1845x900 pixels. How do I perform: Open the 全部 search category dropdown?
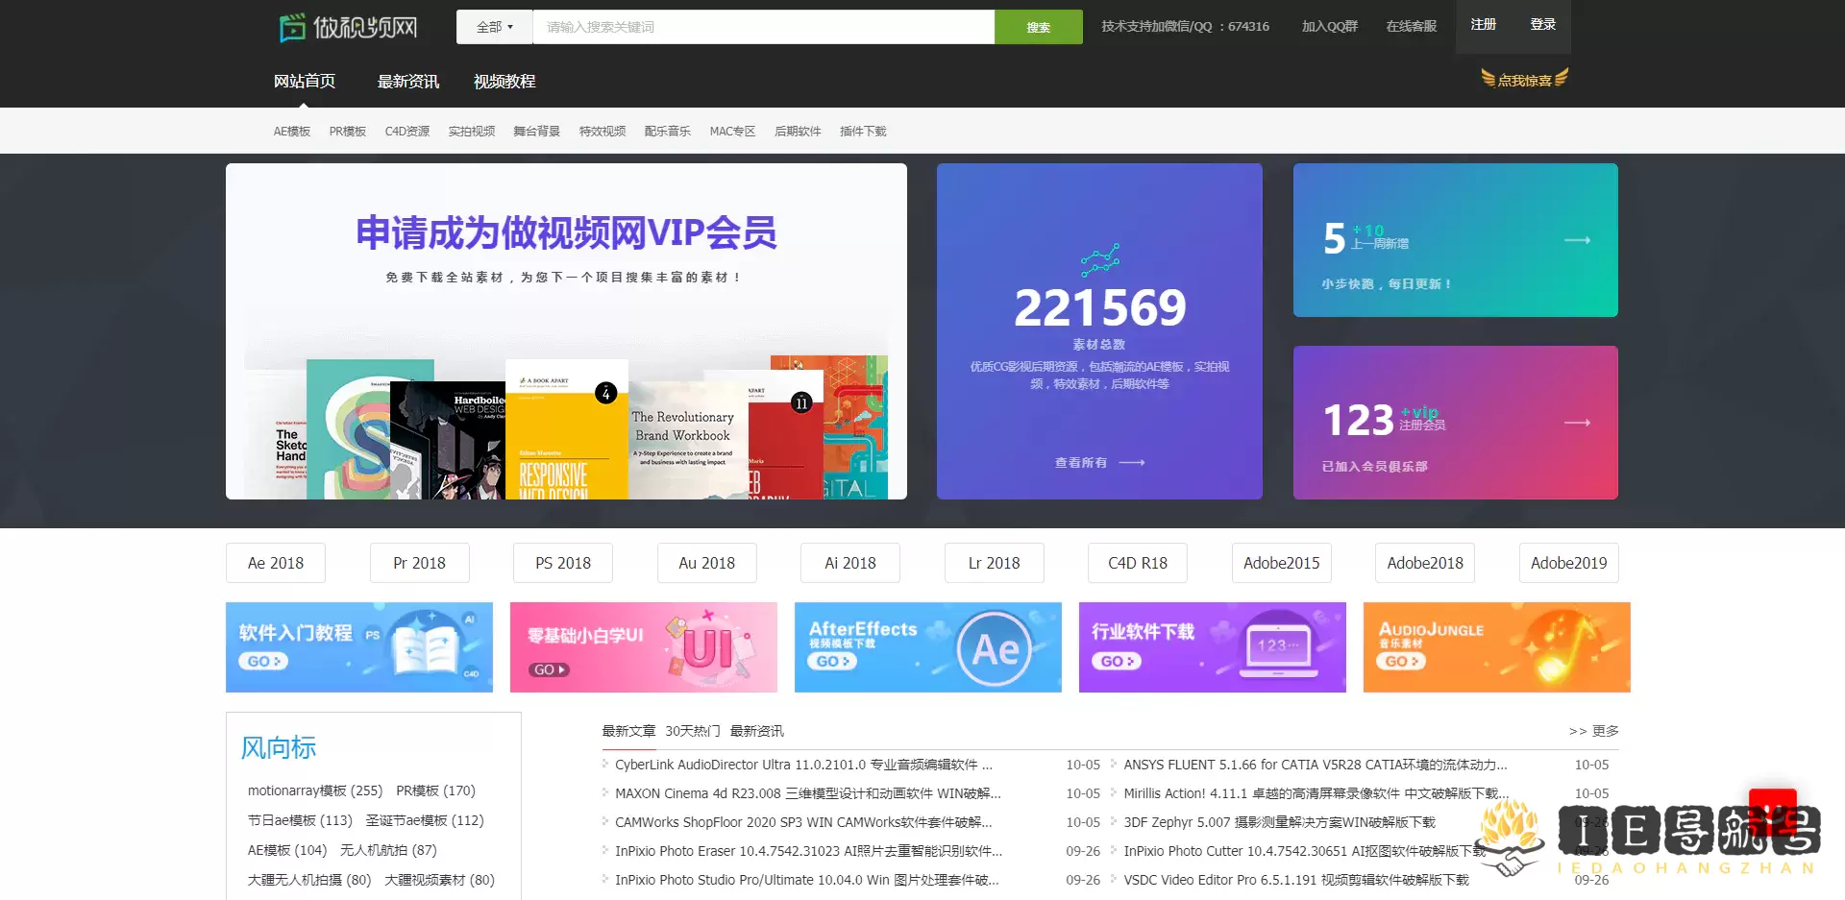[x=492, y=27]
